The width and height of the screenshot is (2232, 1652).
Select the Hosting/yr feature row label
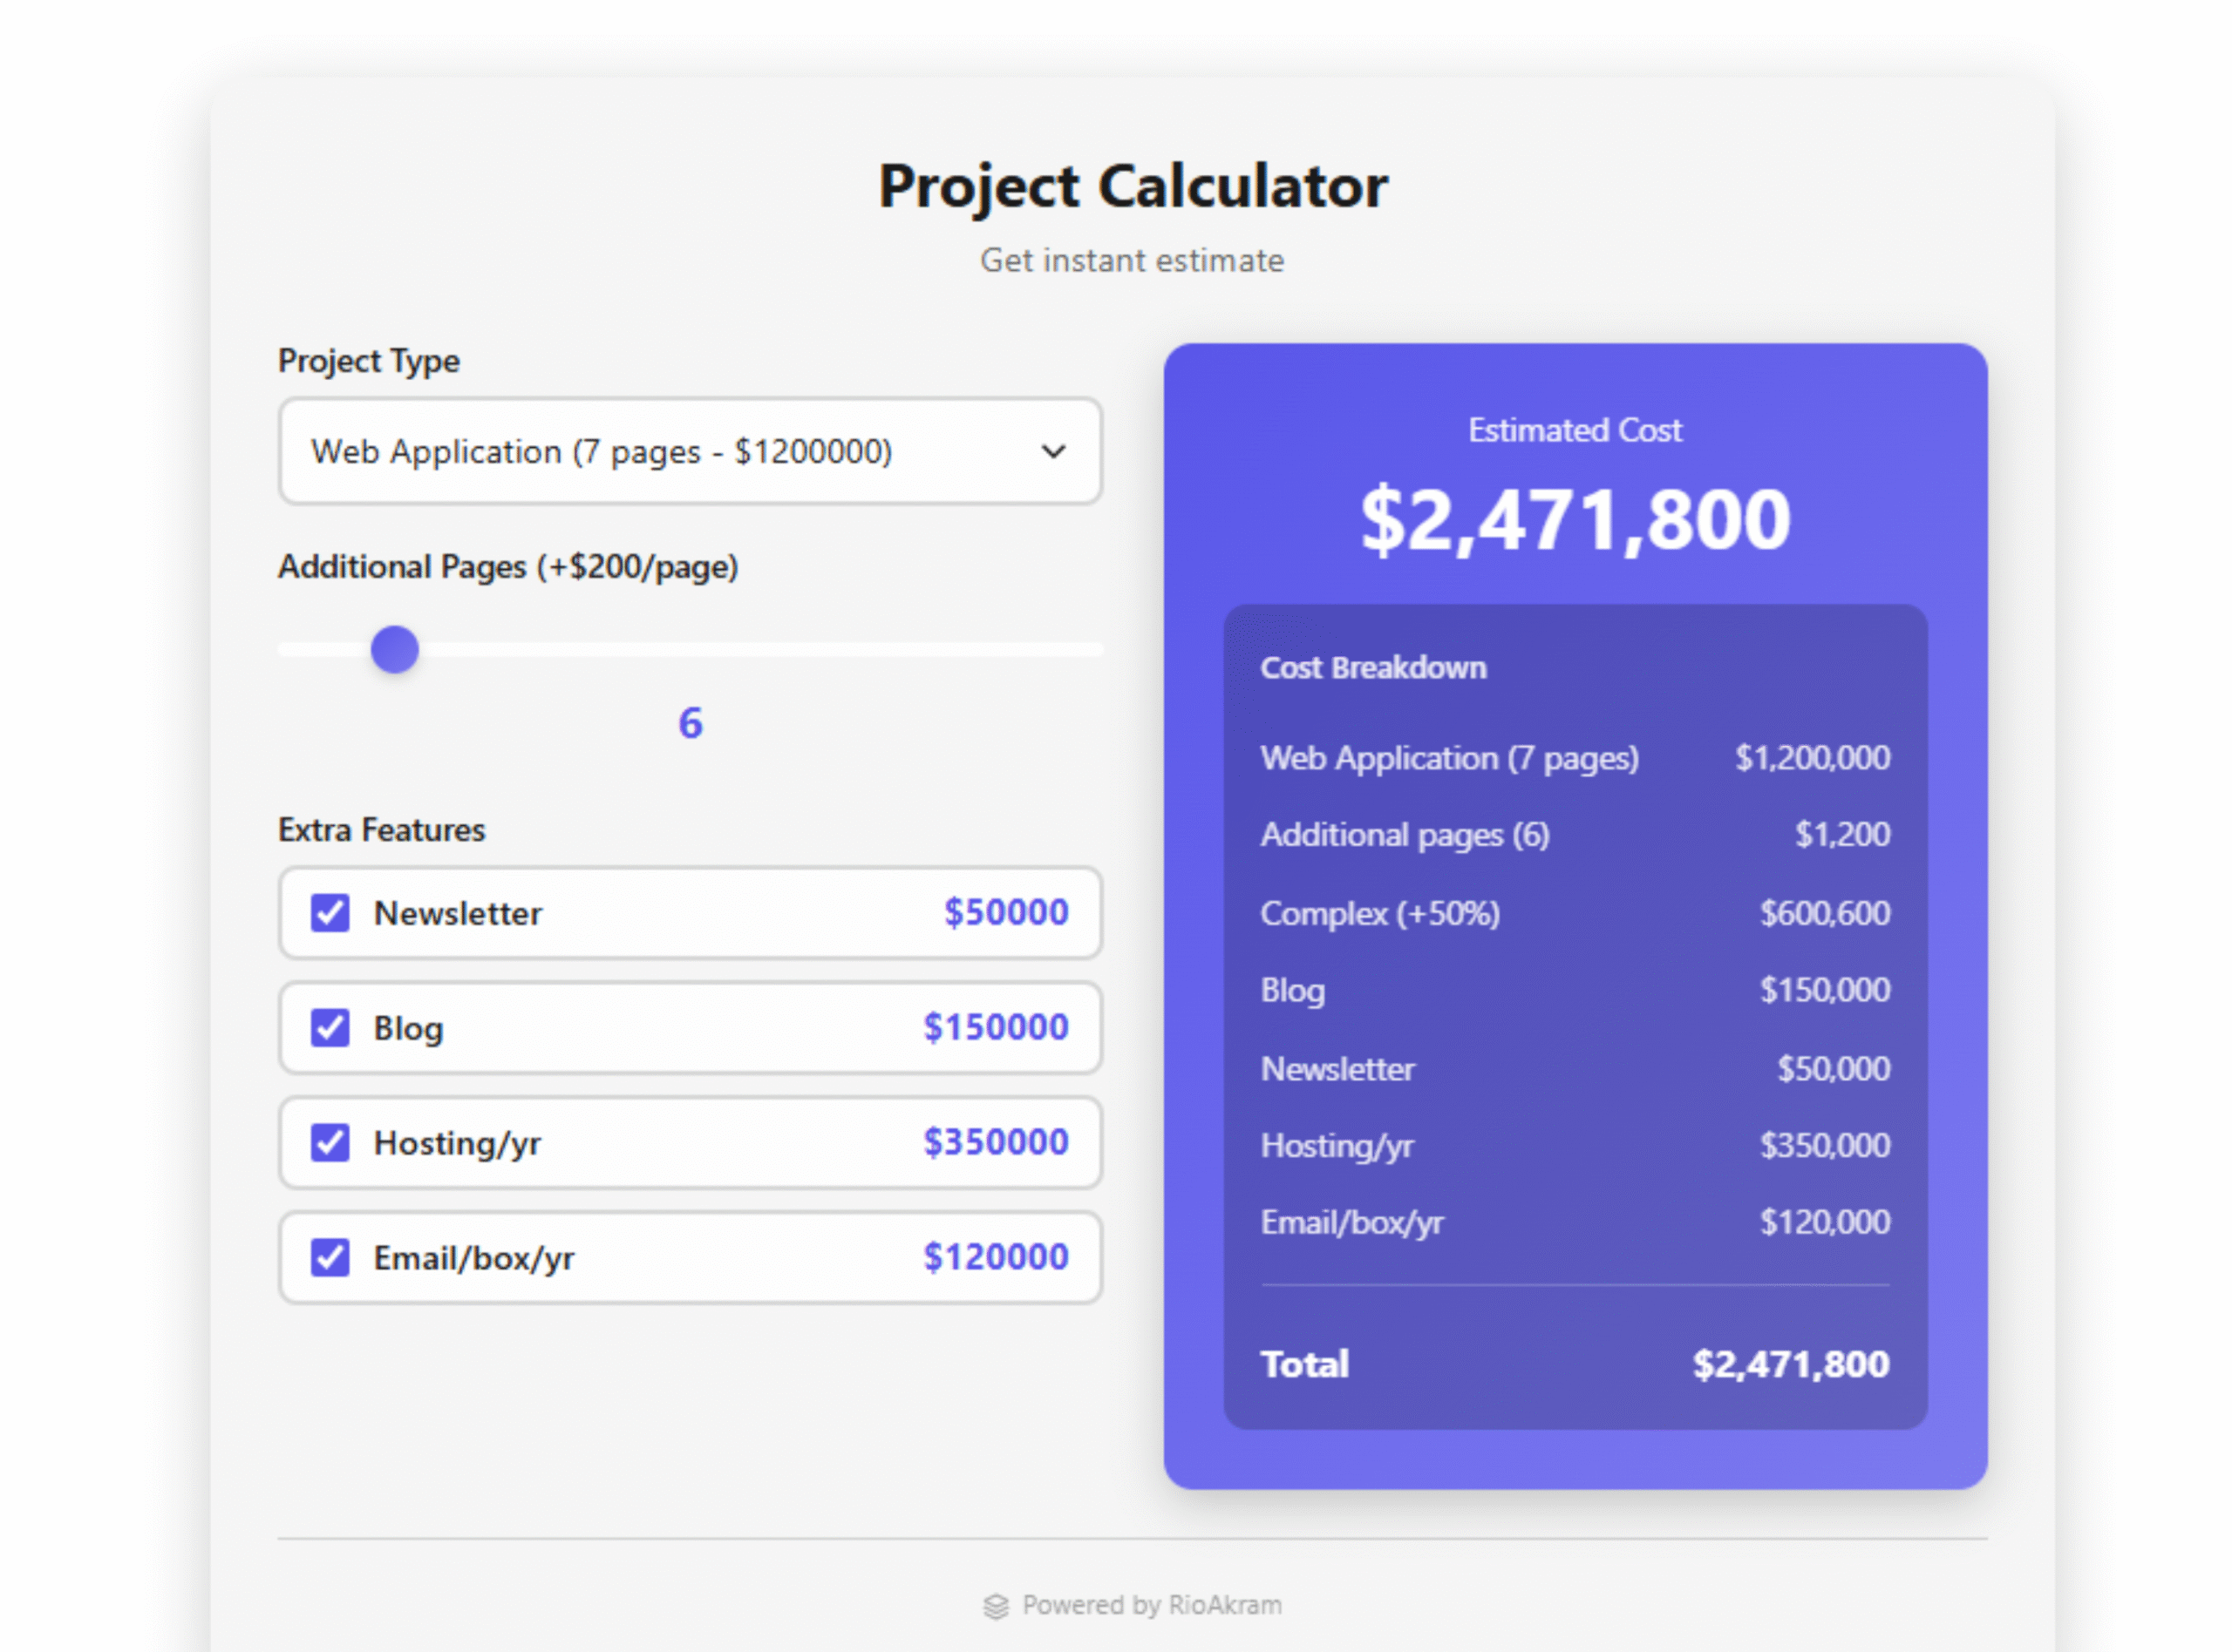coord(457,1143)
